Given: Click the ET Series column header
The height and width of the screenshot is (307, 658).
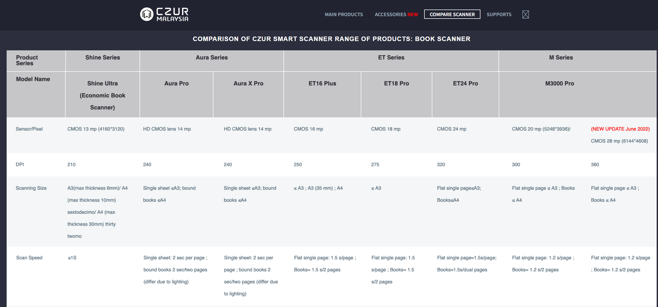Looking at the screenshot, I should [x=391, y=57].
